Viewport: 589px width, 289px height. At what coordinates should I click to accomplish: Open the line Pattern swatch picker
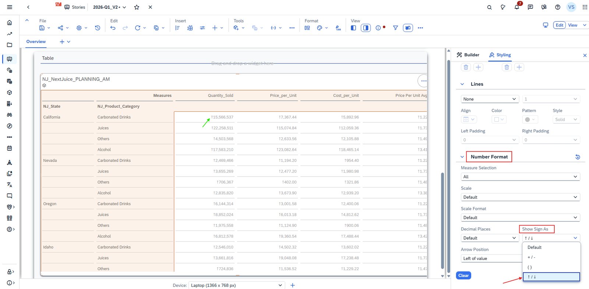click(x=530, y=119)
